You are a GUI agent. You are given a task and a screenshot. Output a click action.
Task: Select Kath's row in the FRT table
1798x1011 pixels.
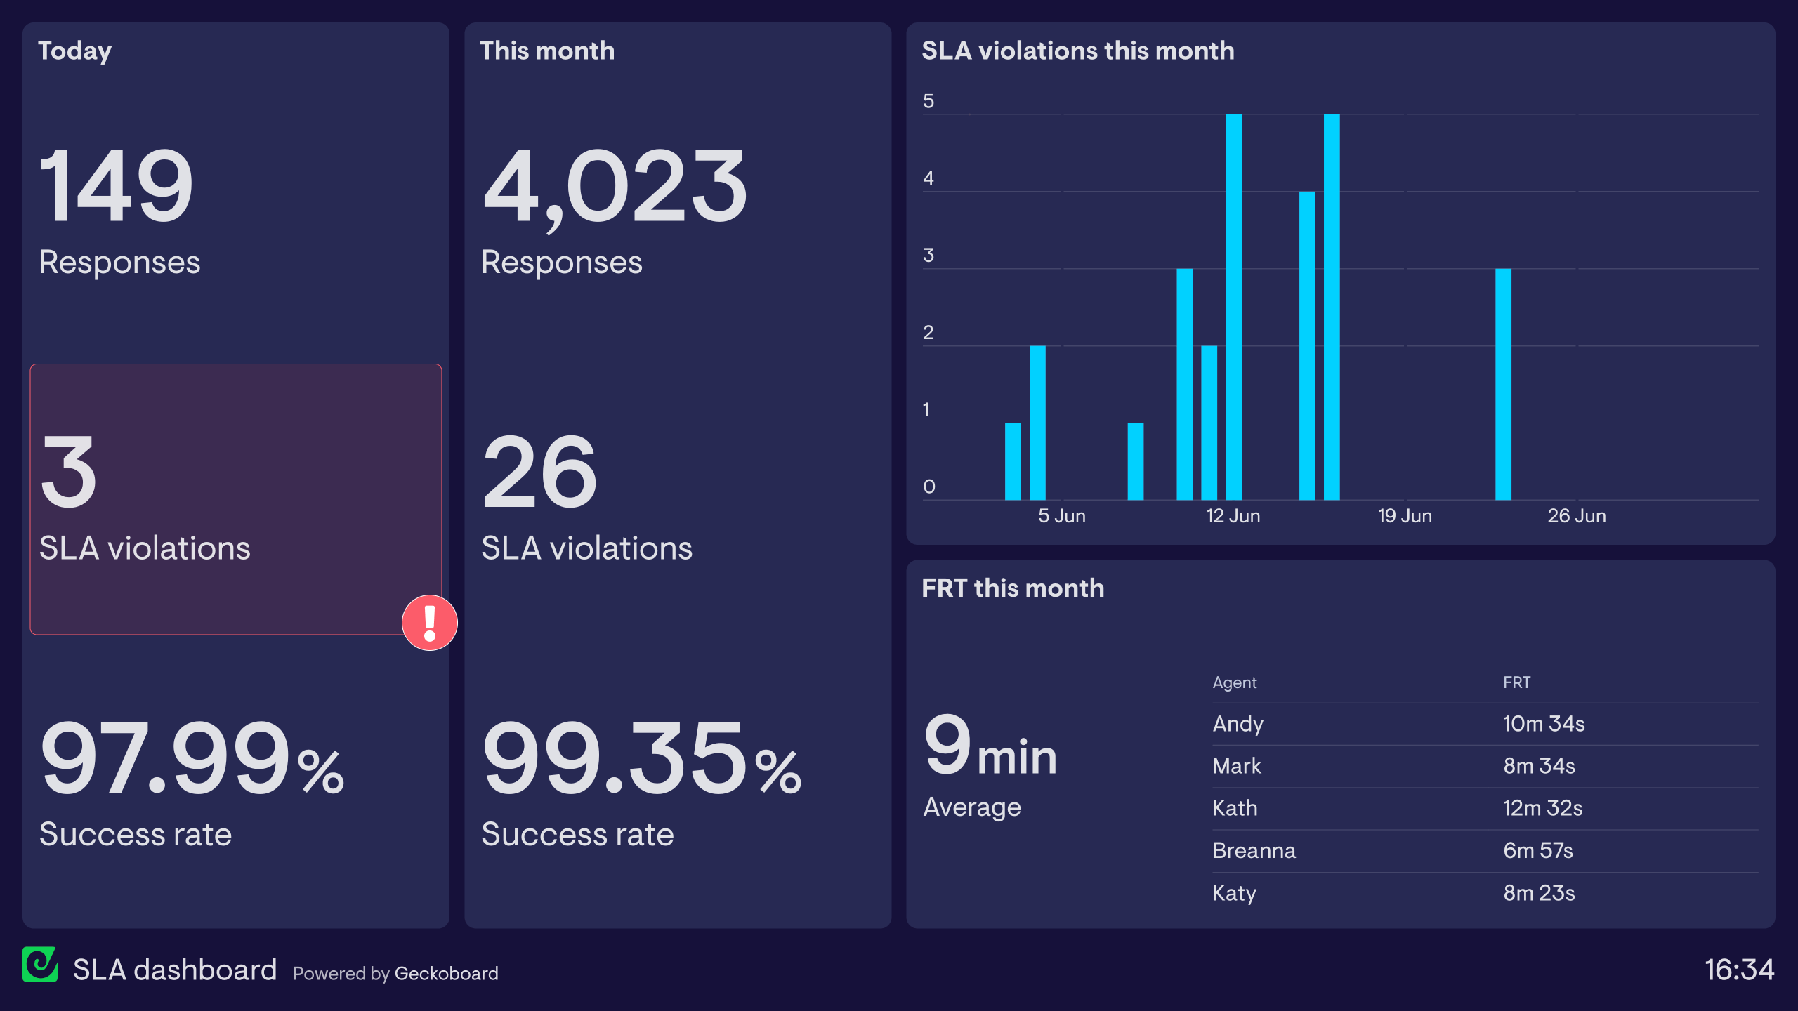1485,808
